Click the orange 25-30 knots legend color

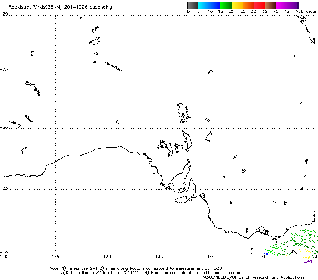248,5
